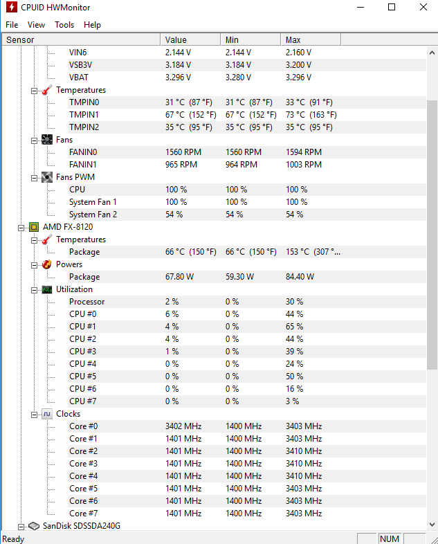Click the Value column header
The height and width of the screenshot is (544, 438).
(x=176, y=40)
